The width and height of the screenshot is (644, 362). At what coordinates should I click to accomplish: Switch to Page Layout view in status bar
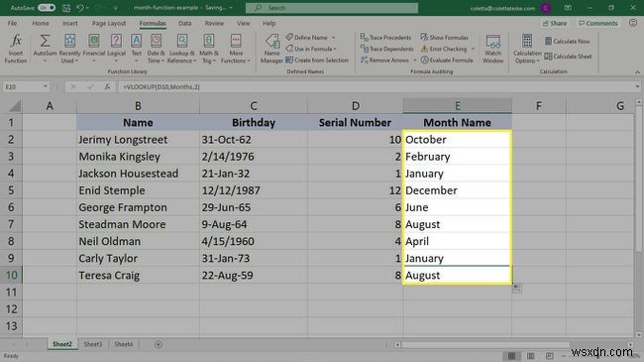[531, 355]
